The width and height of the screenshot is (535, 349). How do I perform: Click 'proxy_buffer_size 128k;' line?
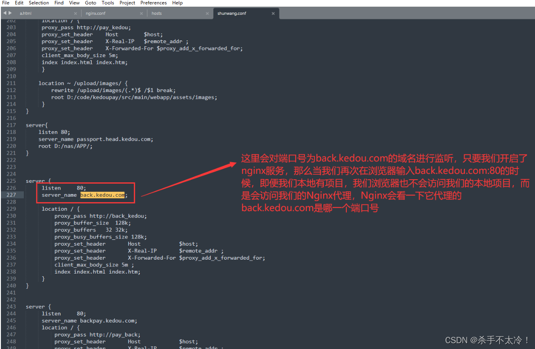[93, 223]
